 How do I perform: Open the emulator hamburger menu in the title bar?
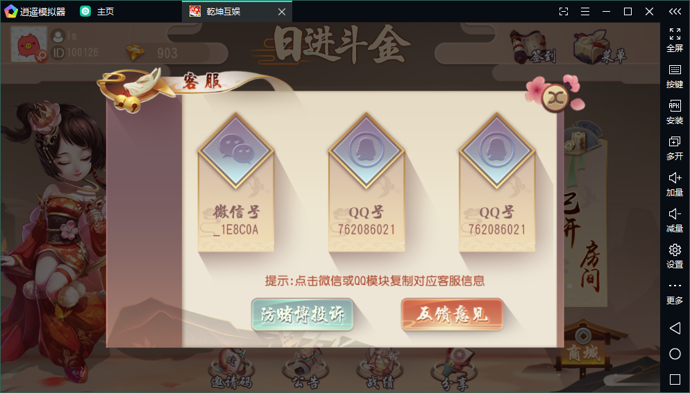(x=584, y=11)
